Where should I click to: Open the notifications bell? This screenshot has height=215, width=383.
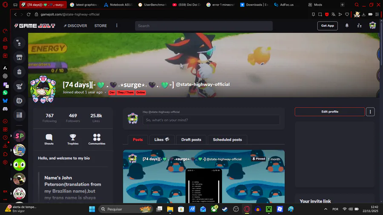(347, 25)
